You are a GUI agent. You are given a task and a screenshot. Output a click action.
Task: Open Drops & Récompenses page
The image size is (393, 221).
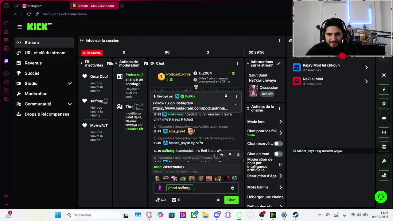tap(44, 114)
